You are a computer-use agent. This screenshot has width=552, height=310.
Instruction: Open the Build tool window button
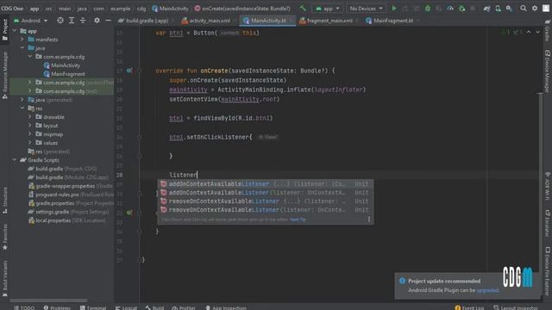(154, 307)
